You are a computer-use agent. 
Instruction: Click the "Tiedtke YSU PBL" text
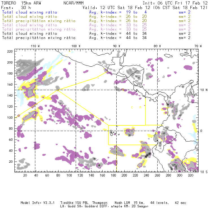[x=74, y=203]
